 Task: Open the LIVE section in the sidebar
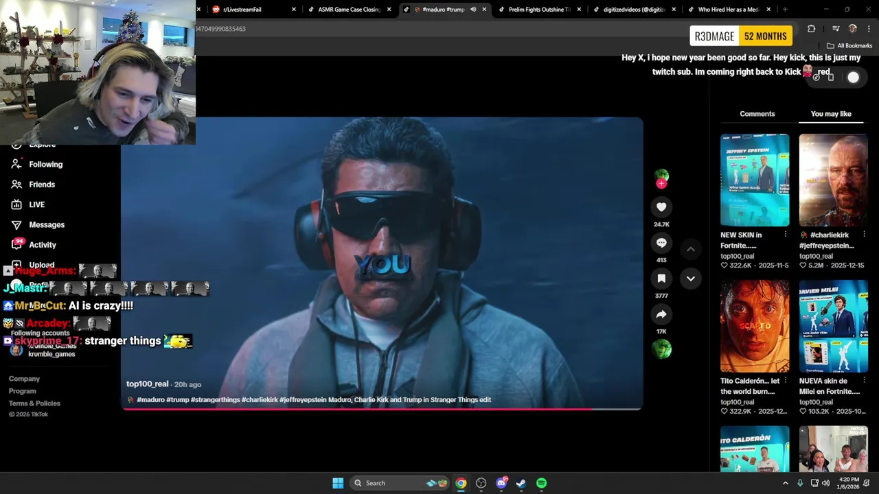[x=29, y=204]
